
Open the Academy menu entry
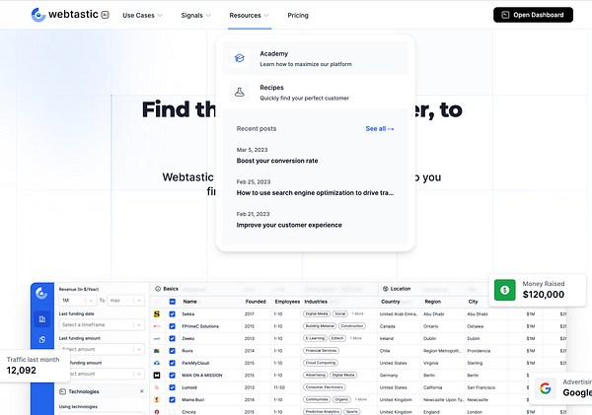(316, 58)
